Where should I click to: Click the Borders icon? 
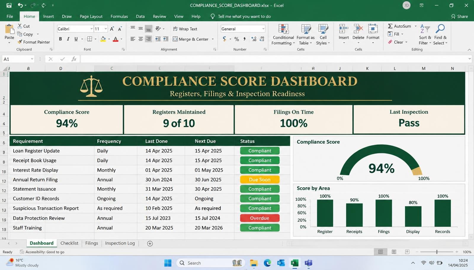point(90,39)
